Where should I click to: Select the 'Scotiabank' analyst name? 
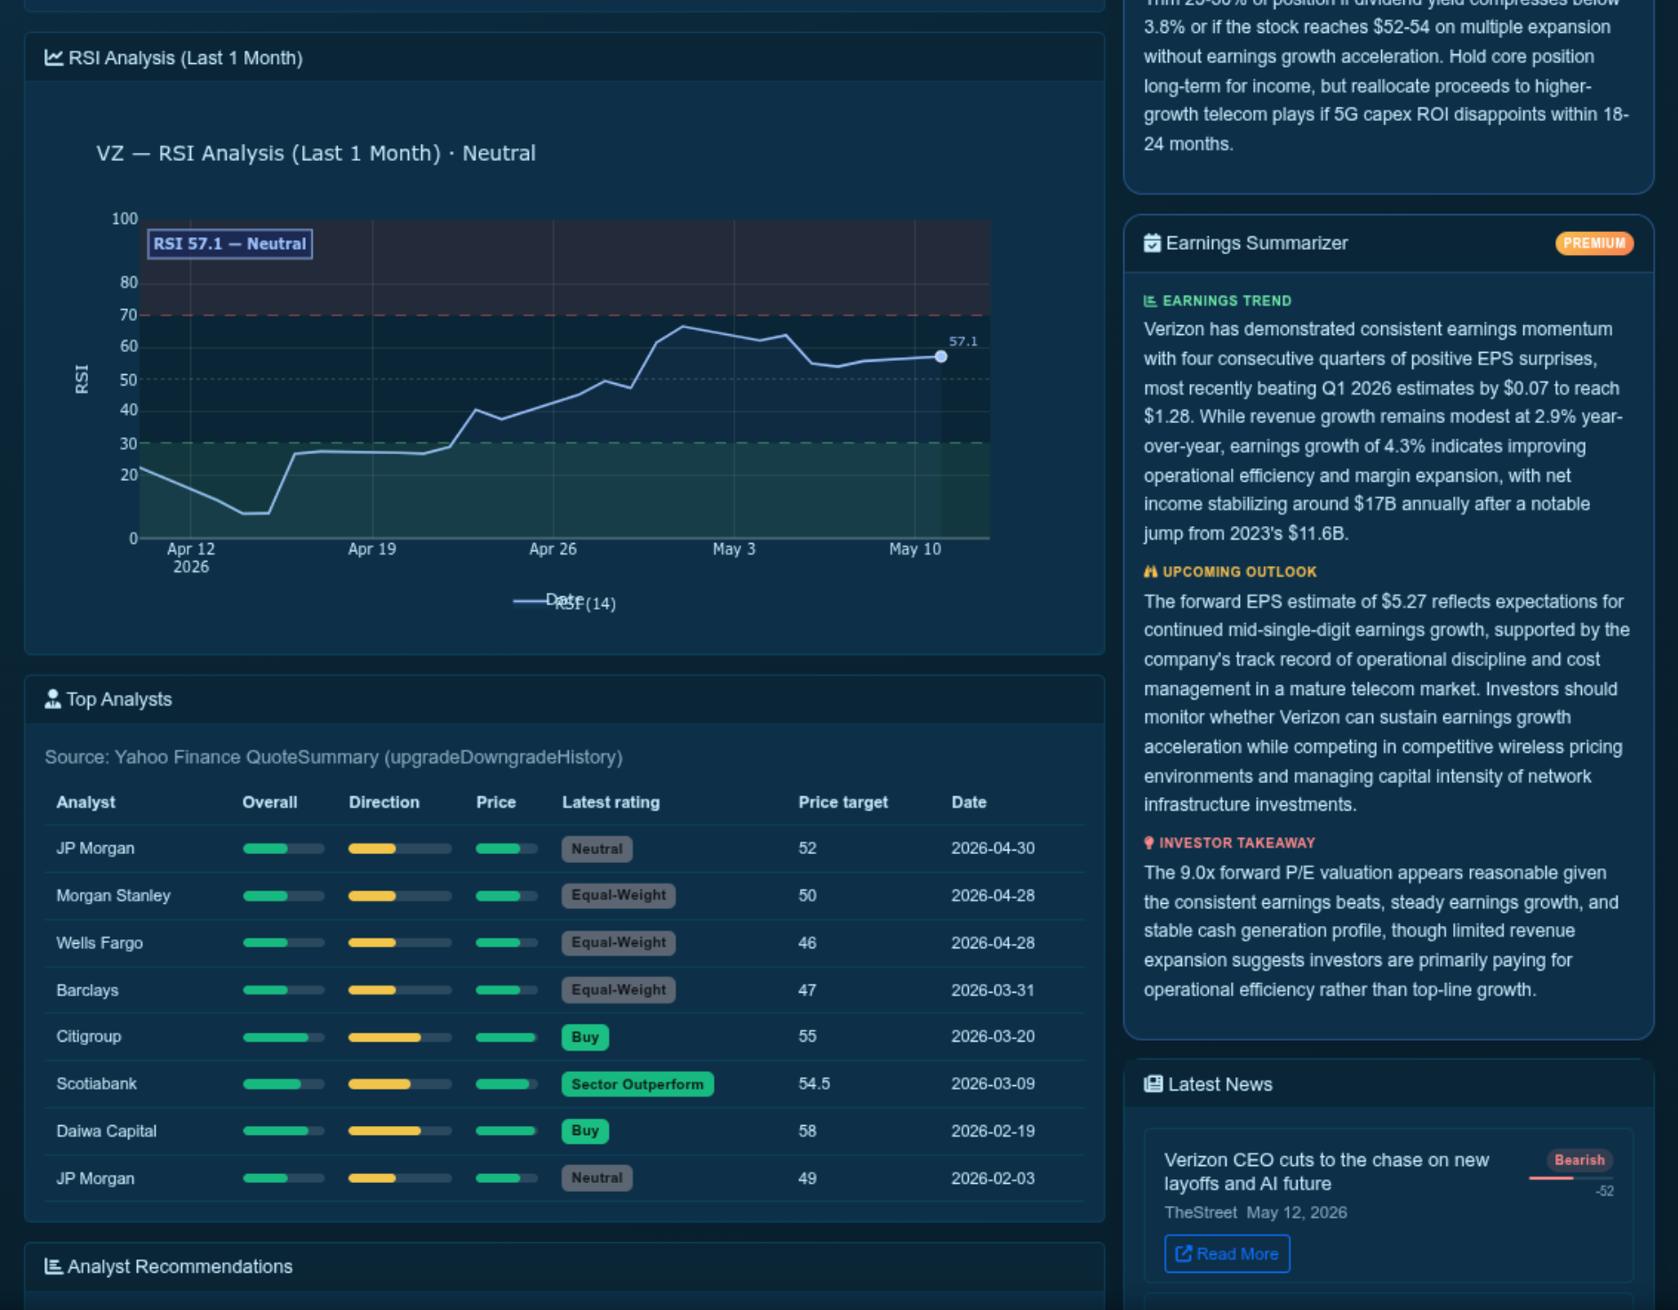96,1084
